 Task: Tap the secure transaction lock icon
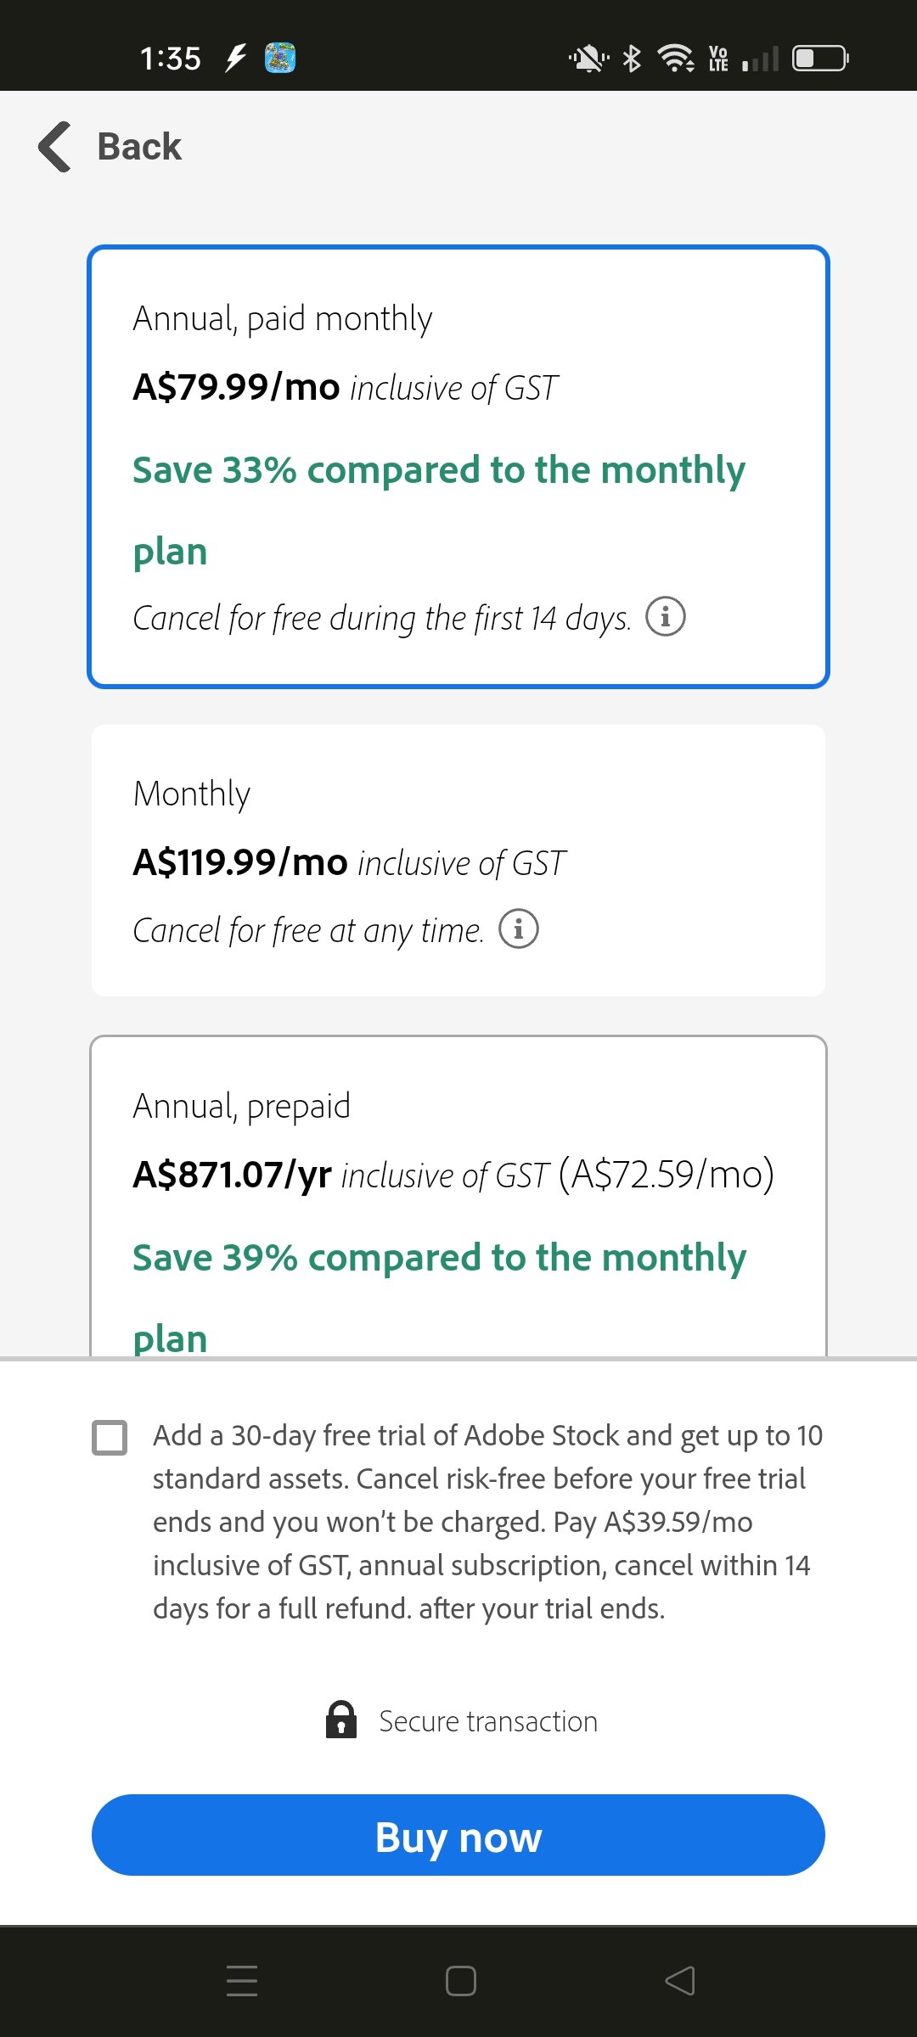pos(342,1720)
